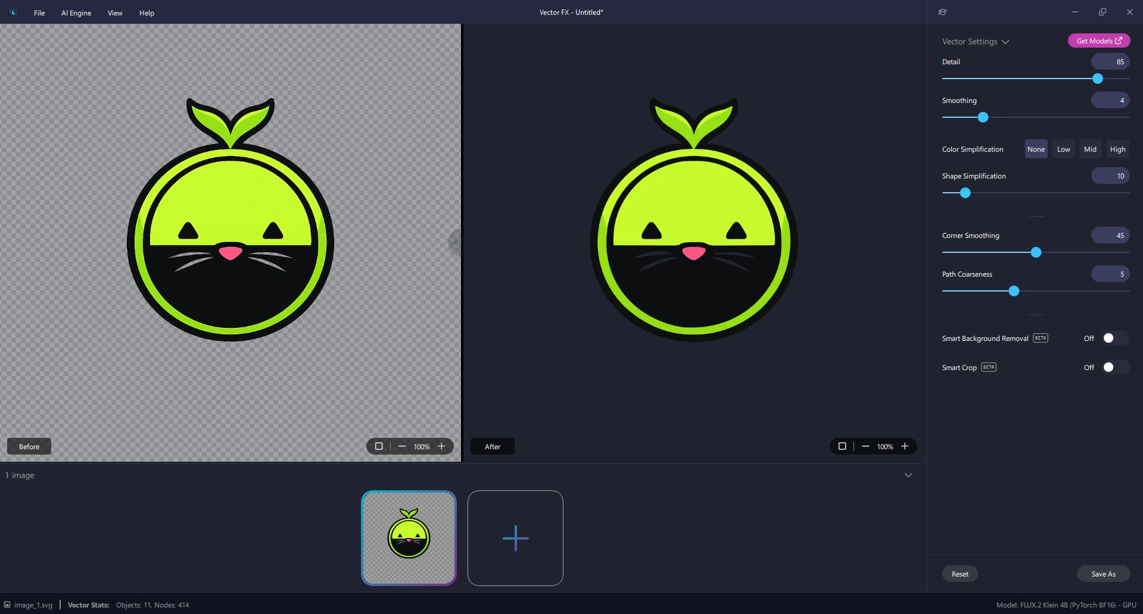1143x614 pixels.
Task: Click the Shape Simplification value field
Action: 1110,176
